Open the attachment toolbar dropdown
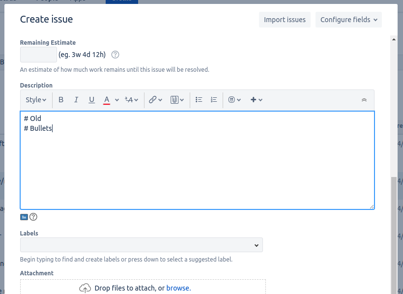The width and height of the screenshot is (403, 294). coord(177,100)
